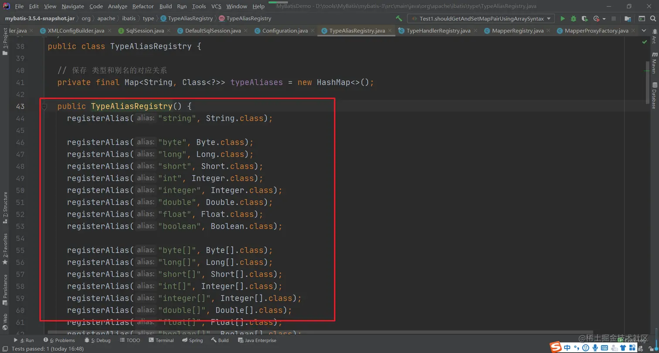This screenshot has height=353, width=659.
Task: Open run configuration dropdown Test1.shouldGetAndSetMapPairUsingArraySyntax
Action: coord(481,19)
